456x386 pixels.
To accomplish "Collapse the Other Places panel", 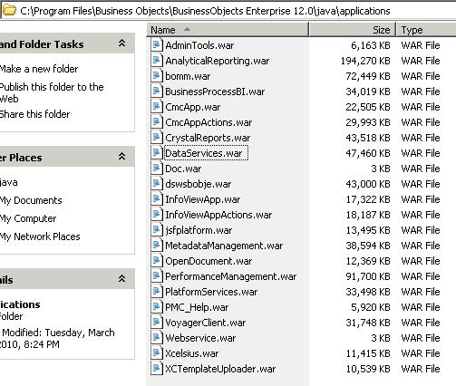I will [121, 157].
